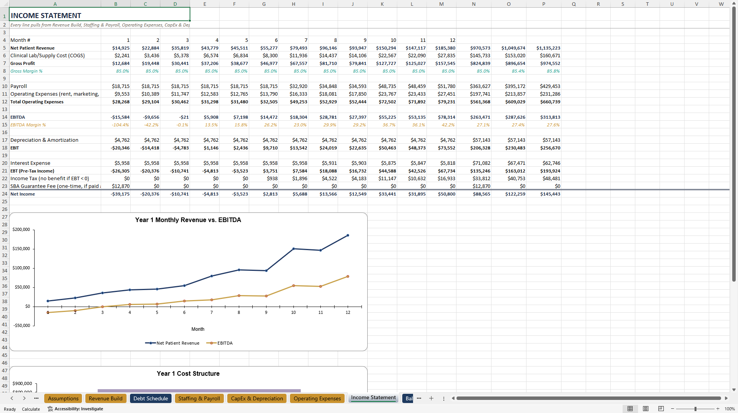Go to the previous sheet tab arrow
This screenshot has width=738, height=413.
(12, 398)
